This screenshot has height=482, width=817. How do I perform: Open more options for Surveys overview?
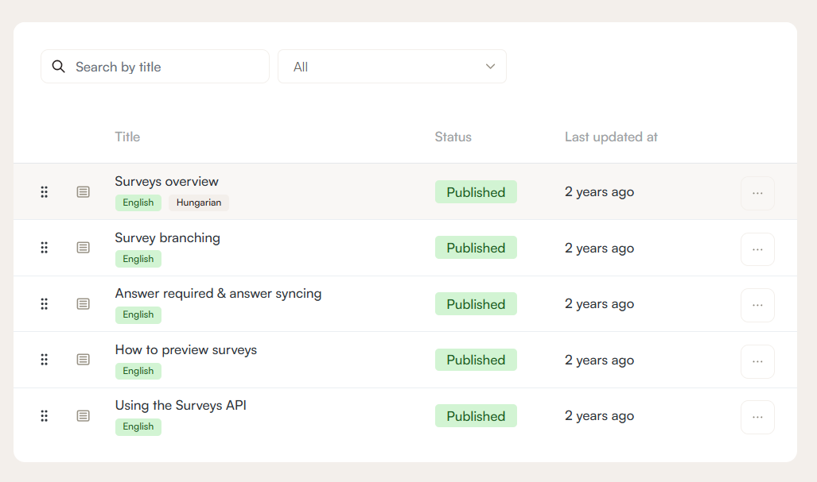(x=757, y=193)
